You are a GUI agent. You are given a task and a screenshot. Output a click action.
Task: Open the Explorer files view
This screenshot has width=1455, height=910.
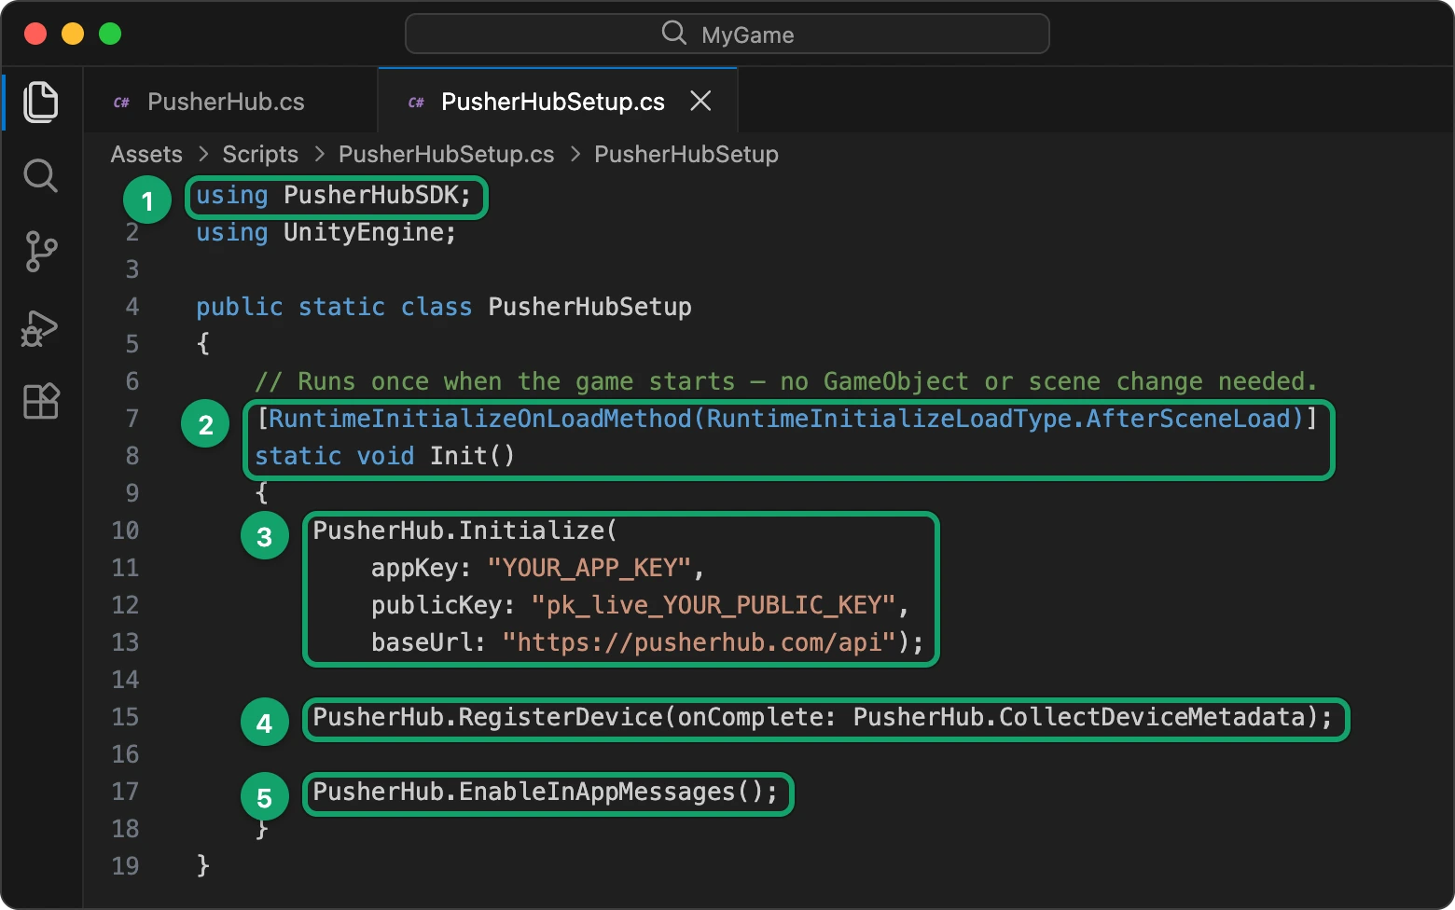click(x=41, y=102)
